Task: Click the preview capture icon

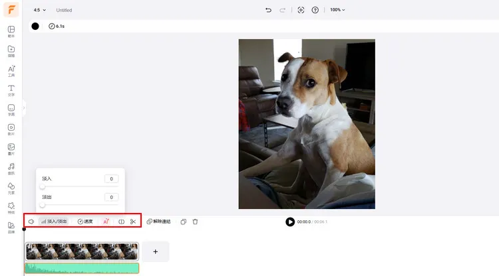Action: (x=301, y=10)
